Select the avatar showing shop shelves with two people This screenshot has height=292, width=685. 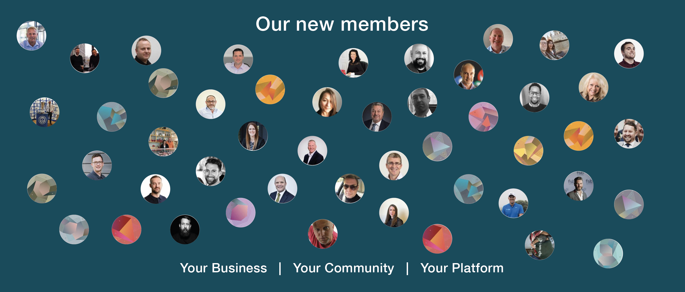[163, 142]
